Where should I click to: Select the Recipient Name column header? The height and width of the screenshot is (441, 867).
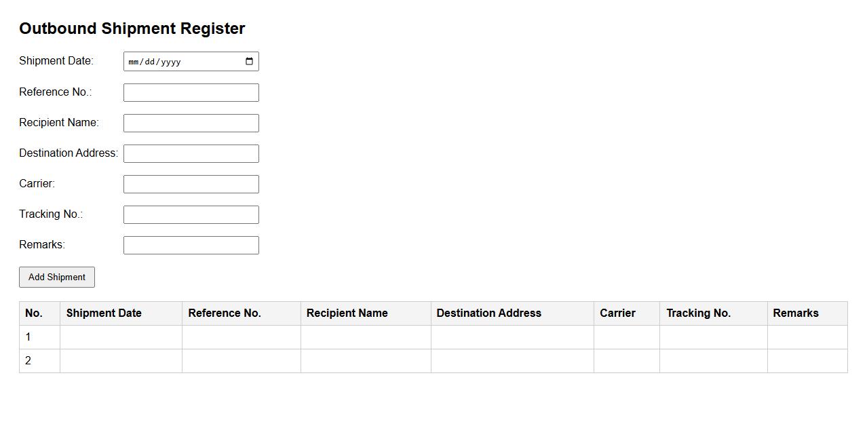(x=347, y=313)
